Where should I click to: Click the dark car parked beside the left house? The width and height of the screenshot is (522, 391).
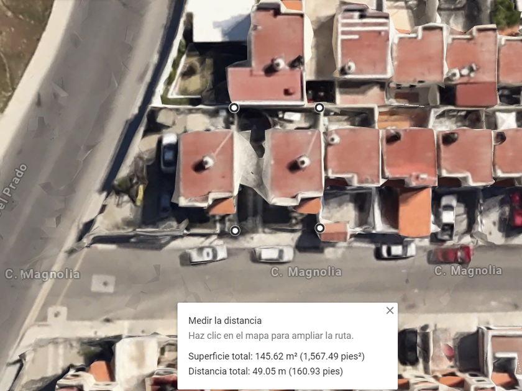tap(169, 152)
